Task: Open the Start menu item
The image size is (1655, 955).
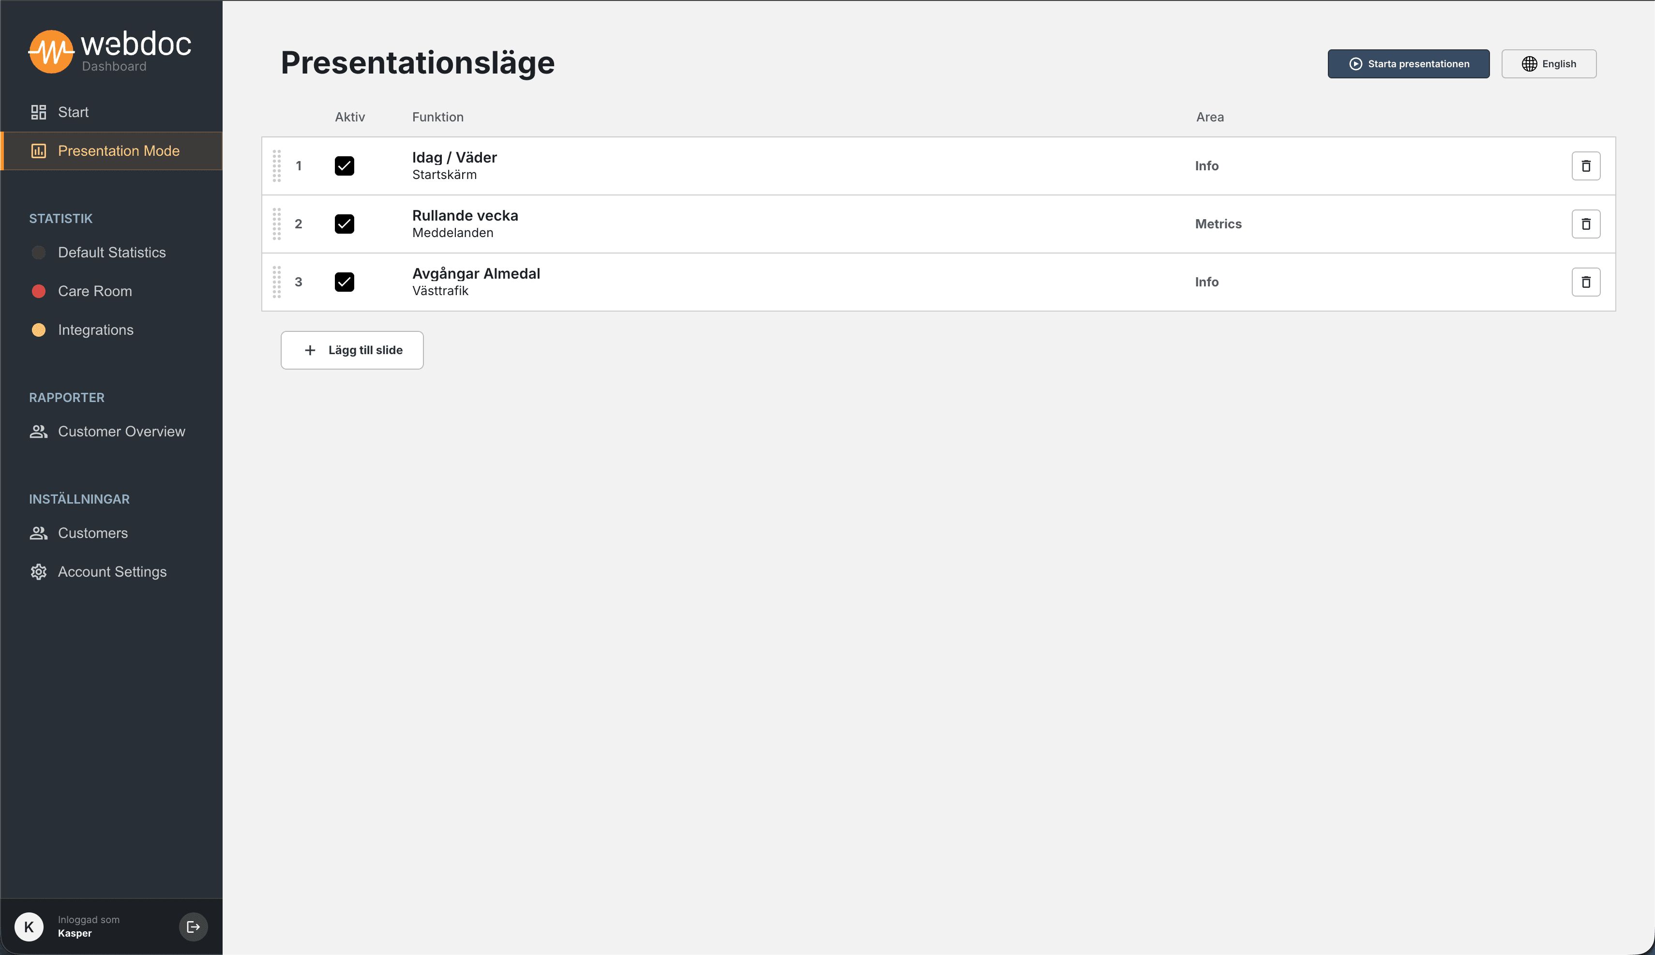Action: pyautogui.click(x=73, y=112)
